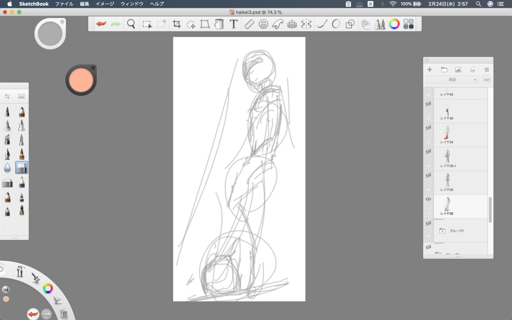This screenshot has width=512, height=320.
Task: Create a new layer group folder
Action: click(x=444, y=70)
